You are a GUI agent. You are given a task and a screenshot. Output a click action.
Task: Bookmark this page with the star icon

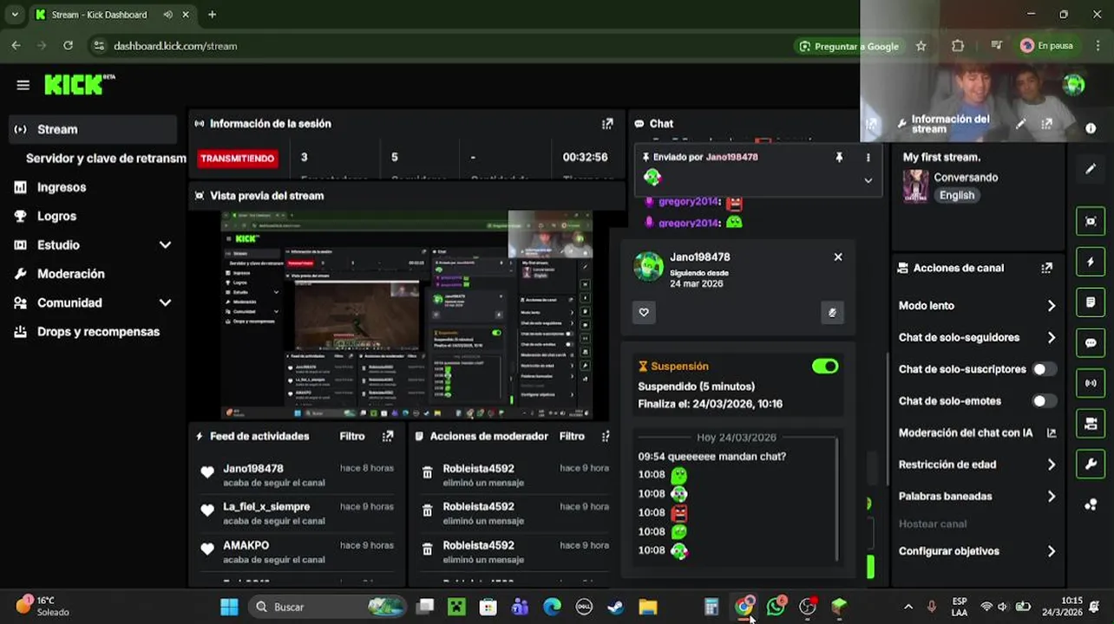coord(921,46)
